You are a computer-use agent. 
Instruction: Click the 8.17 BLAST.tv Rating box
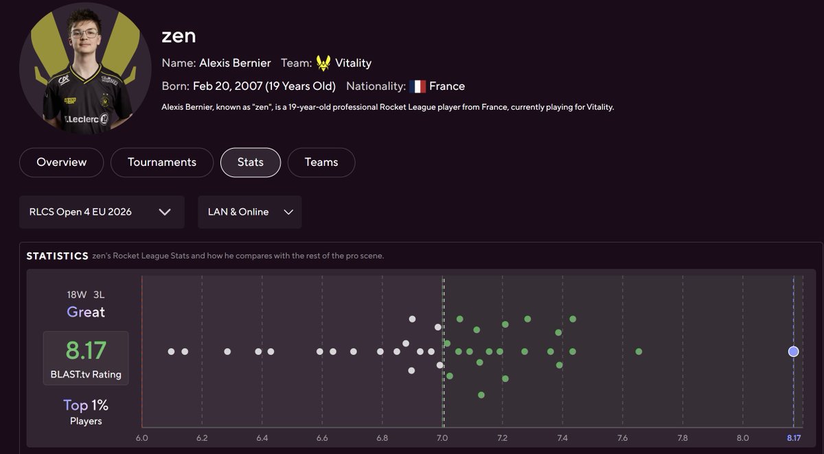pyautogui.click(x=86, y=359)
